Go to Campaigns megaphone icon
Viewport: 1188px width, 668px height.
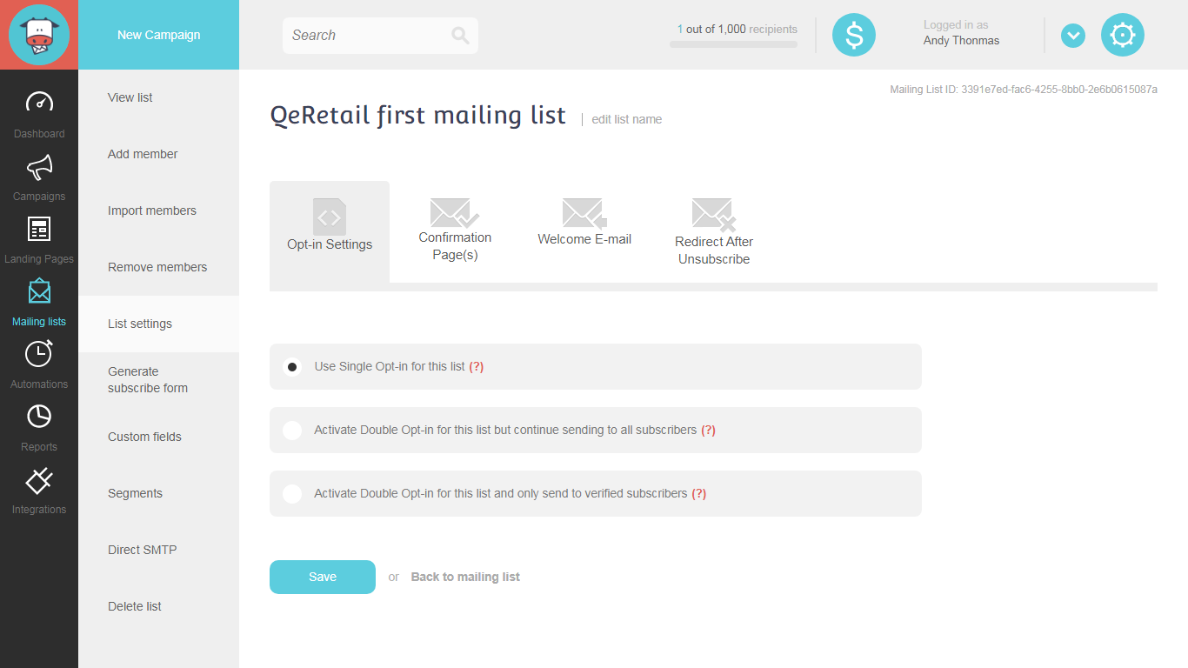click(x=39, y=166)
